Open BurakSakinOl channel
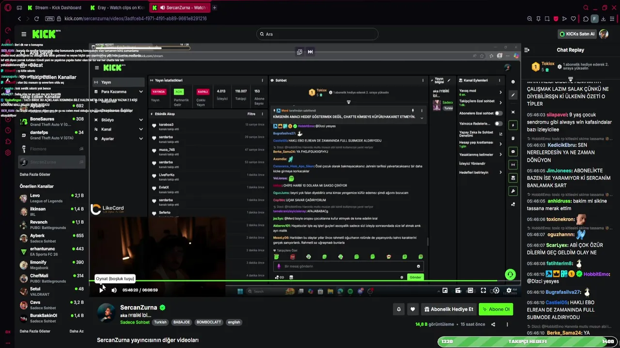This screenshot has height=348, width=620. 52,318
